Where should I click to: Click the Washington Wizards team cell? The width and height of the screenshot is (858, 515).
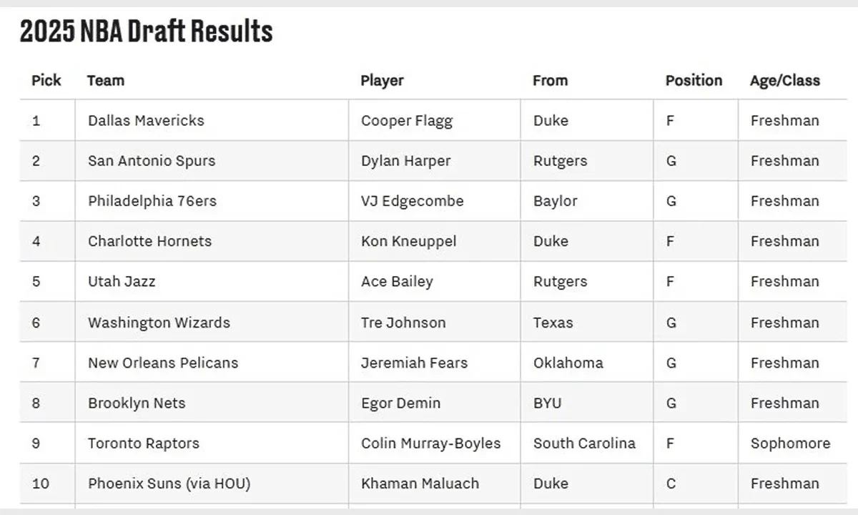[159, 323]
